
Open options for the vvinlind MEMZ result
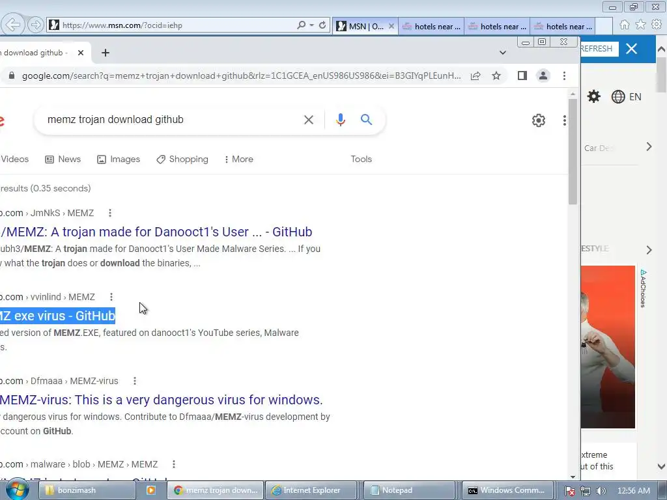(111, 297)
